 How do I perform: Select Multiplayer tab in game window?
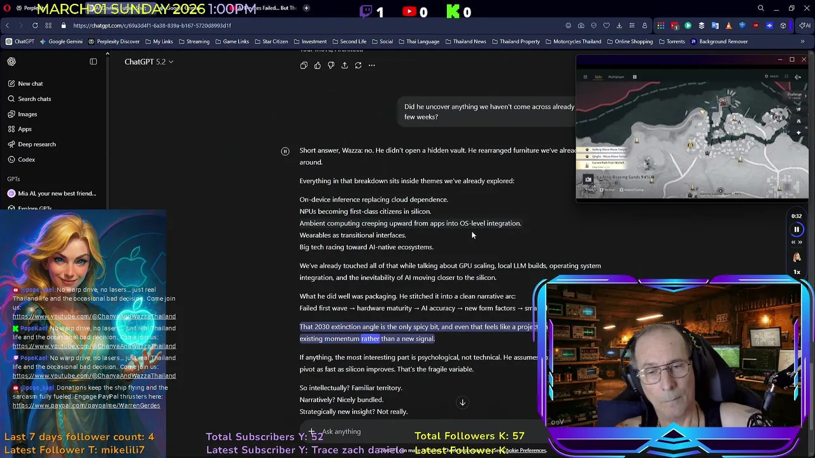coord(616,77)
